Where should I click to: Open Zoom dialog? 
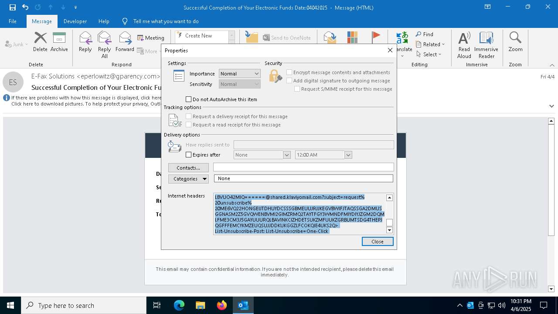click(x=515, y=42)
